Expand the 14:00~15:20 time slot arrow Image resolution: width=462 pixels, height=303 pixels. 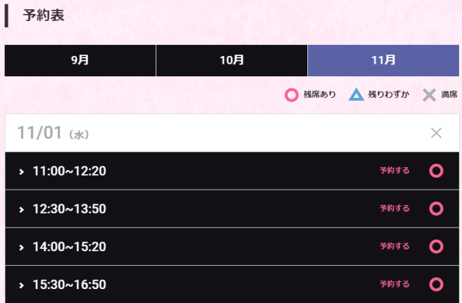point(22,247)
